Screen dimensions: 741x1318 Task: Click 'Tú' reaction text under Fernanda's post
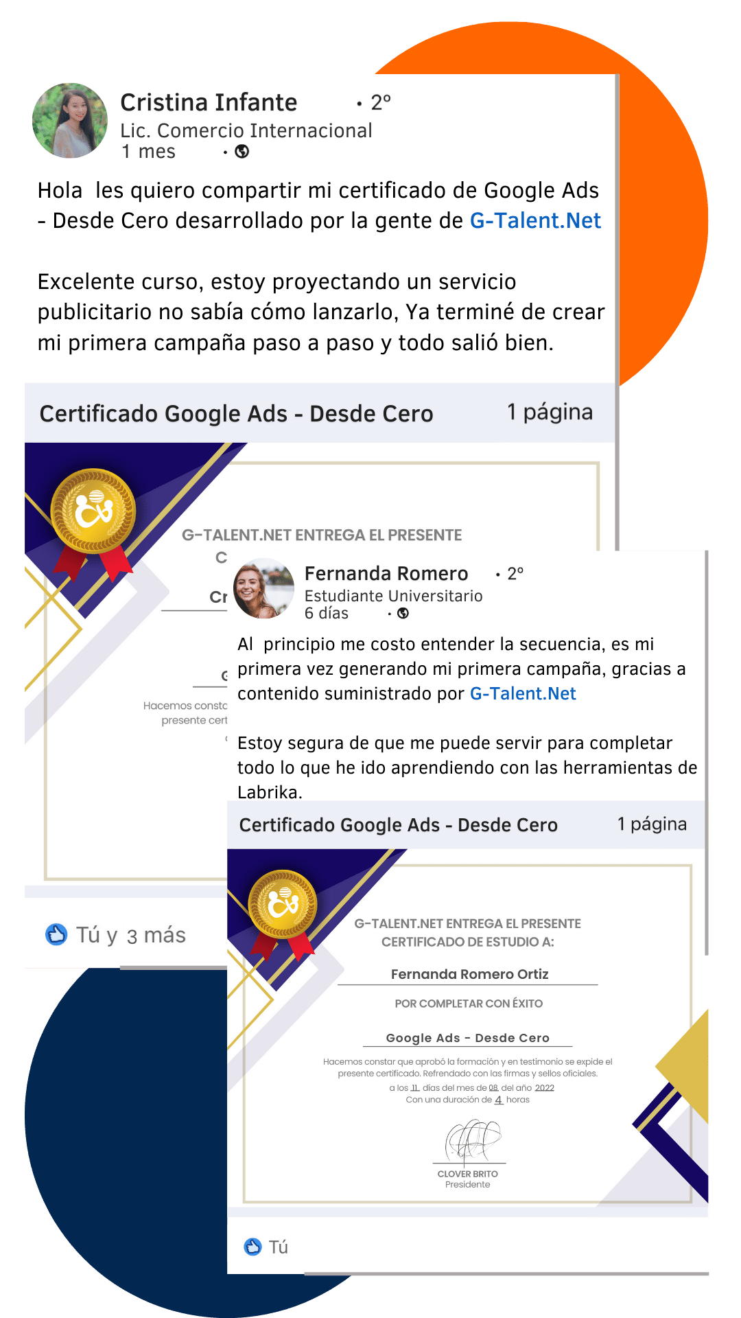279,1247
